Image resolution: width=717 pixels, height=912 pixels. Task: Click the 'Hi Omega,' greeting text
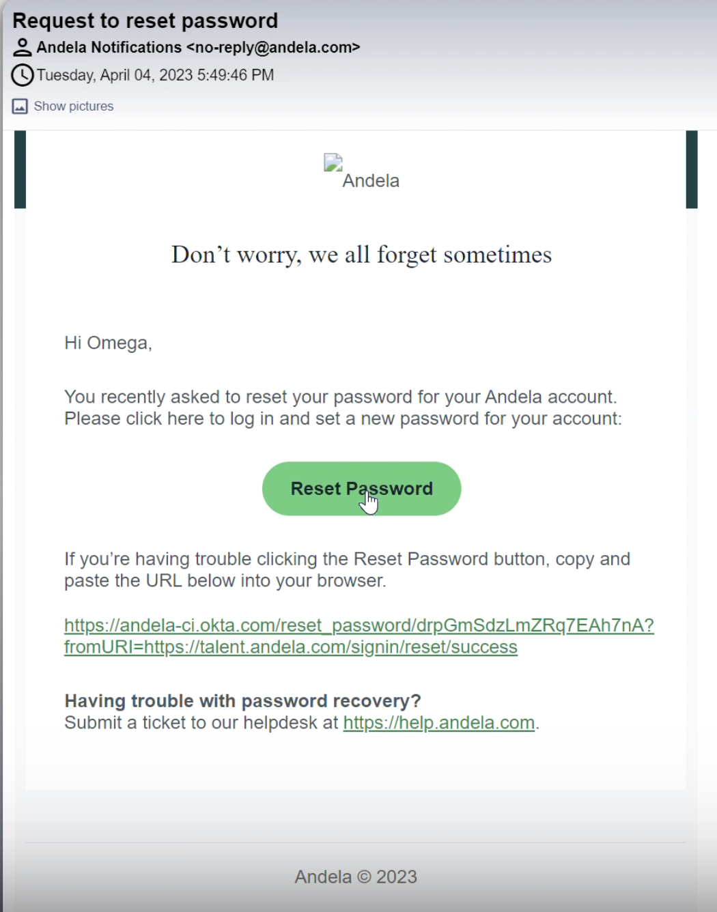click(108, 343)
